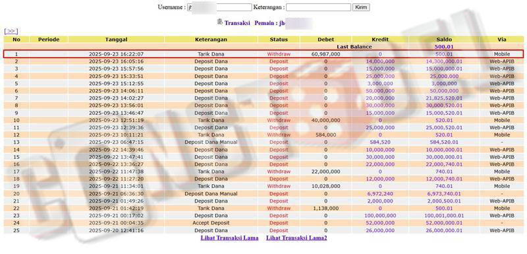527x254 pixels.
Task: Open Lihat Transaksi Lama2 link
Action: pos(297,238)
